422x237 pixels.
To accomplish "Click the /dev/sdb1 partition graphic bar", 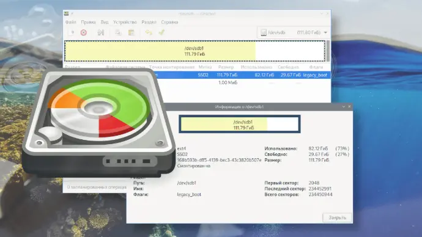I will (194, 51).
